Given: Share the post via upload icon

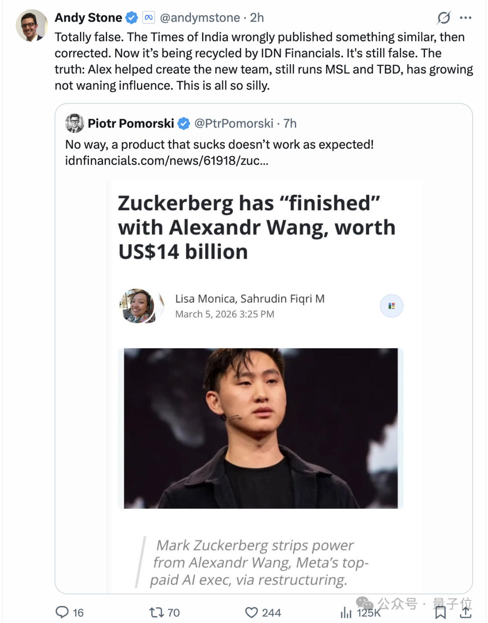Looking at the screenshot, I should (465, 612).
